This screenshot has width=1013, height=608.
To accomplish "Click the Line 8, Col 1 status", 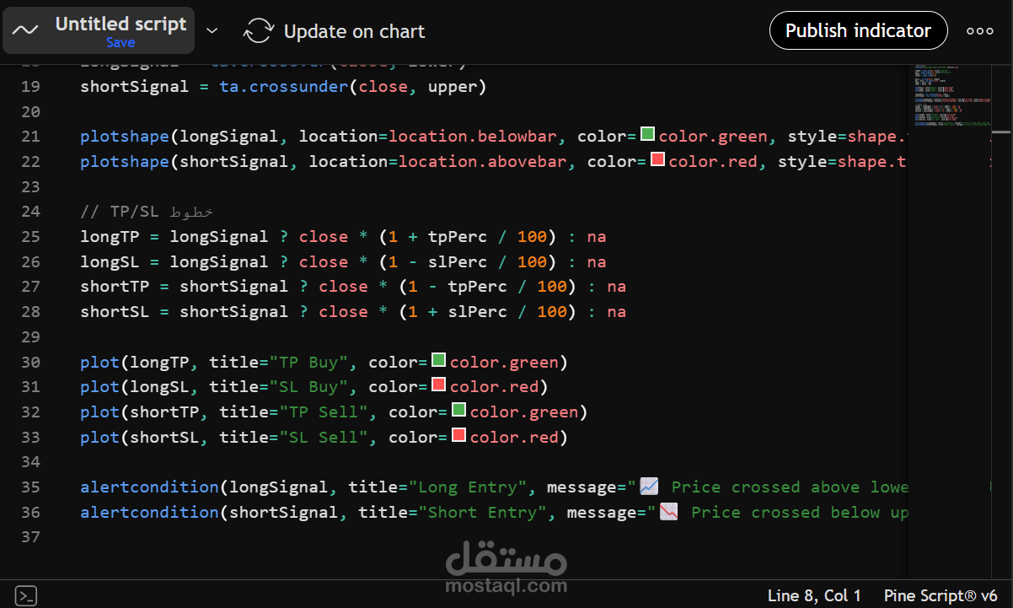I will point(814,595).
